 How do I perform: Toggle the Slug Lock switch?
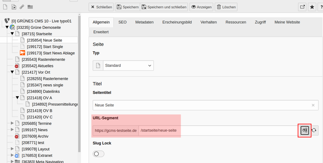coord(98,154)
